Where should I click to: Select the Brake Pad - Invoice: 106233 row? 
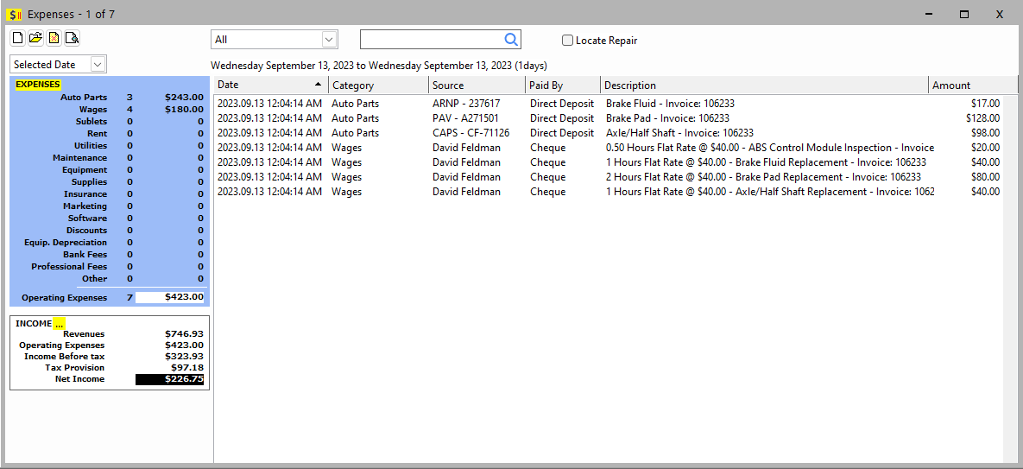[x=608, y=118]
